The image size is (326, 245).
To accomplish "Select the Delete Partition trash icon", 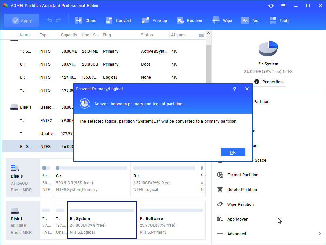I will point(220,190).
